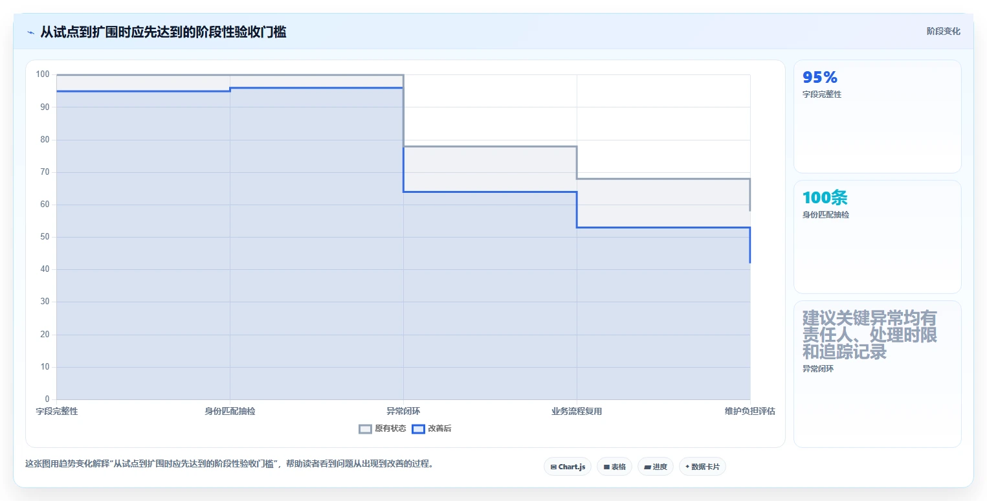This screenshot has width=987, height=501.
Task: Click the 100条 value text
Action: click(x=825, y=198)
